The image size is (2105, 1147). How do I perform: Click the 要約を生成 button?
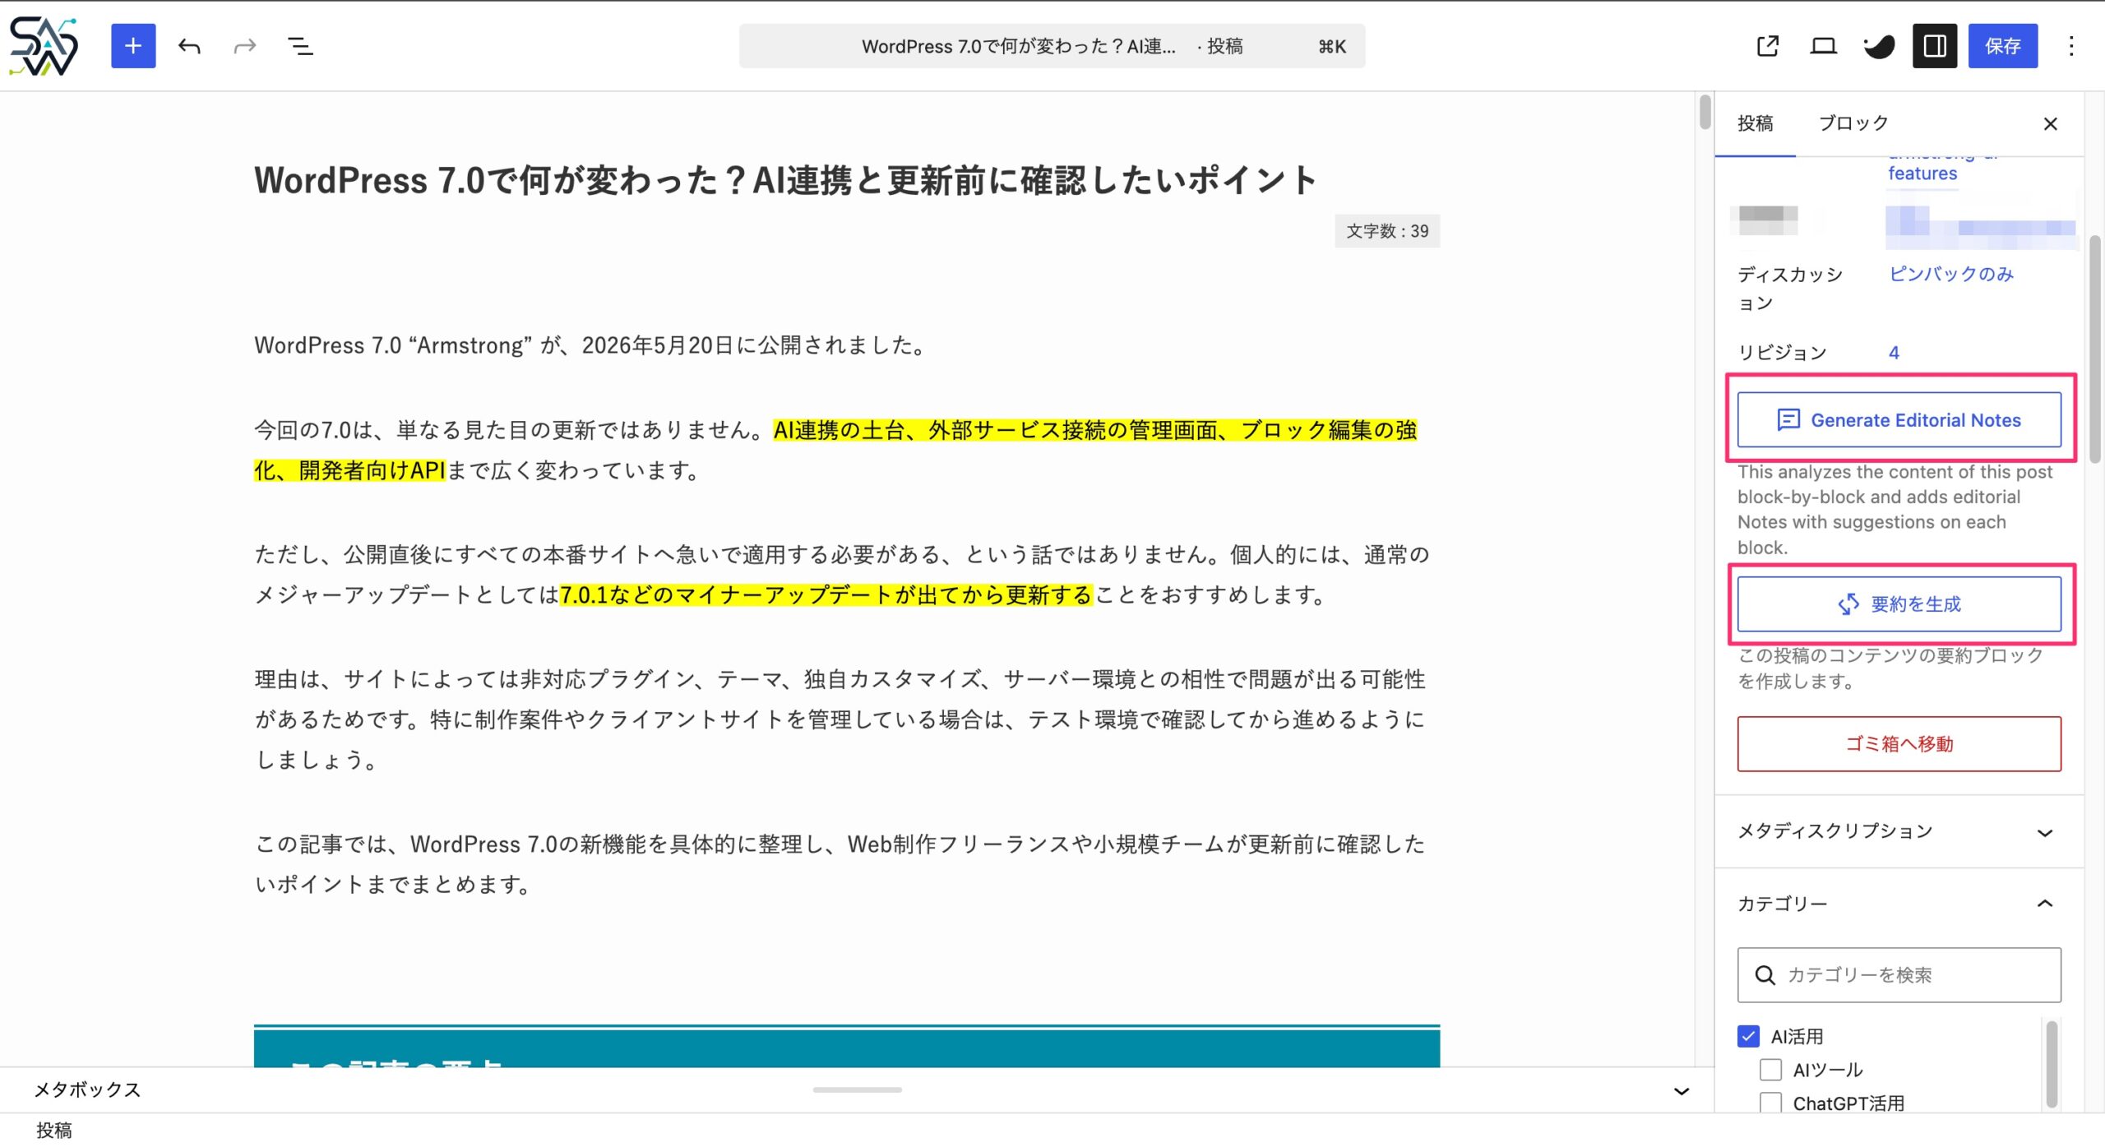pos(1899,604)
